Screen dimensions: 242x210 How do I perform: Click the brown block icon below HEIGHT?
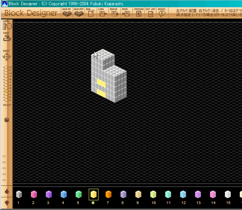tap(7, 120)
